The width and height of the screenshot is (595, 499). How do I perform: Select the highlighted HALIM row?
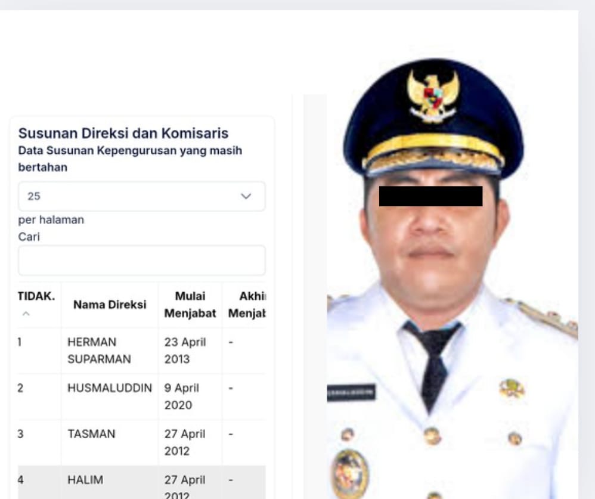click(141, 482)
